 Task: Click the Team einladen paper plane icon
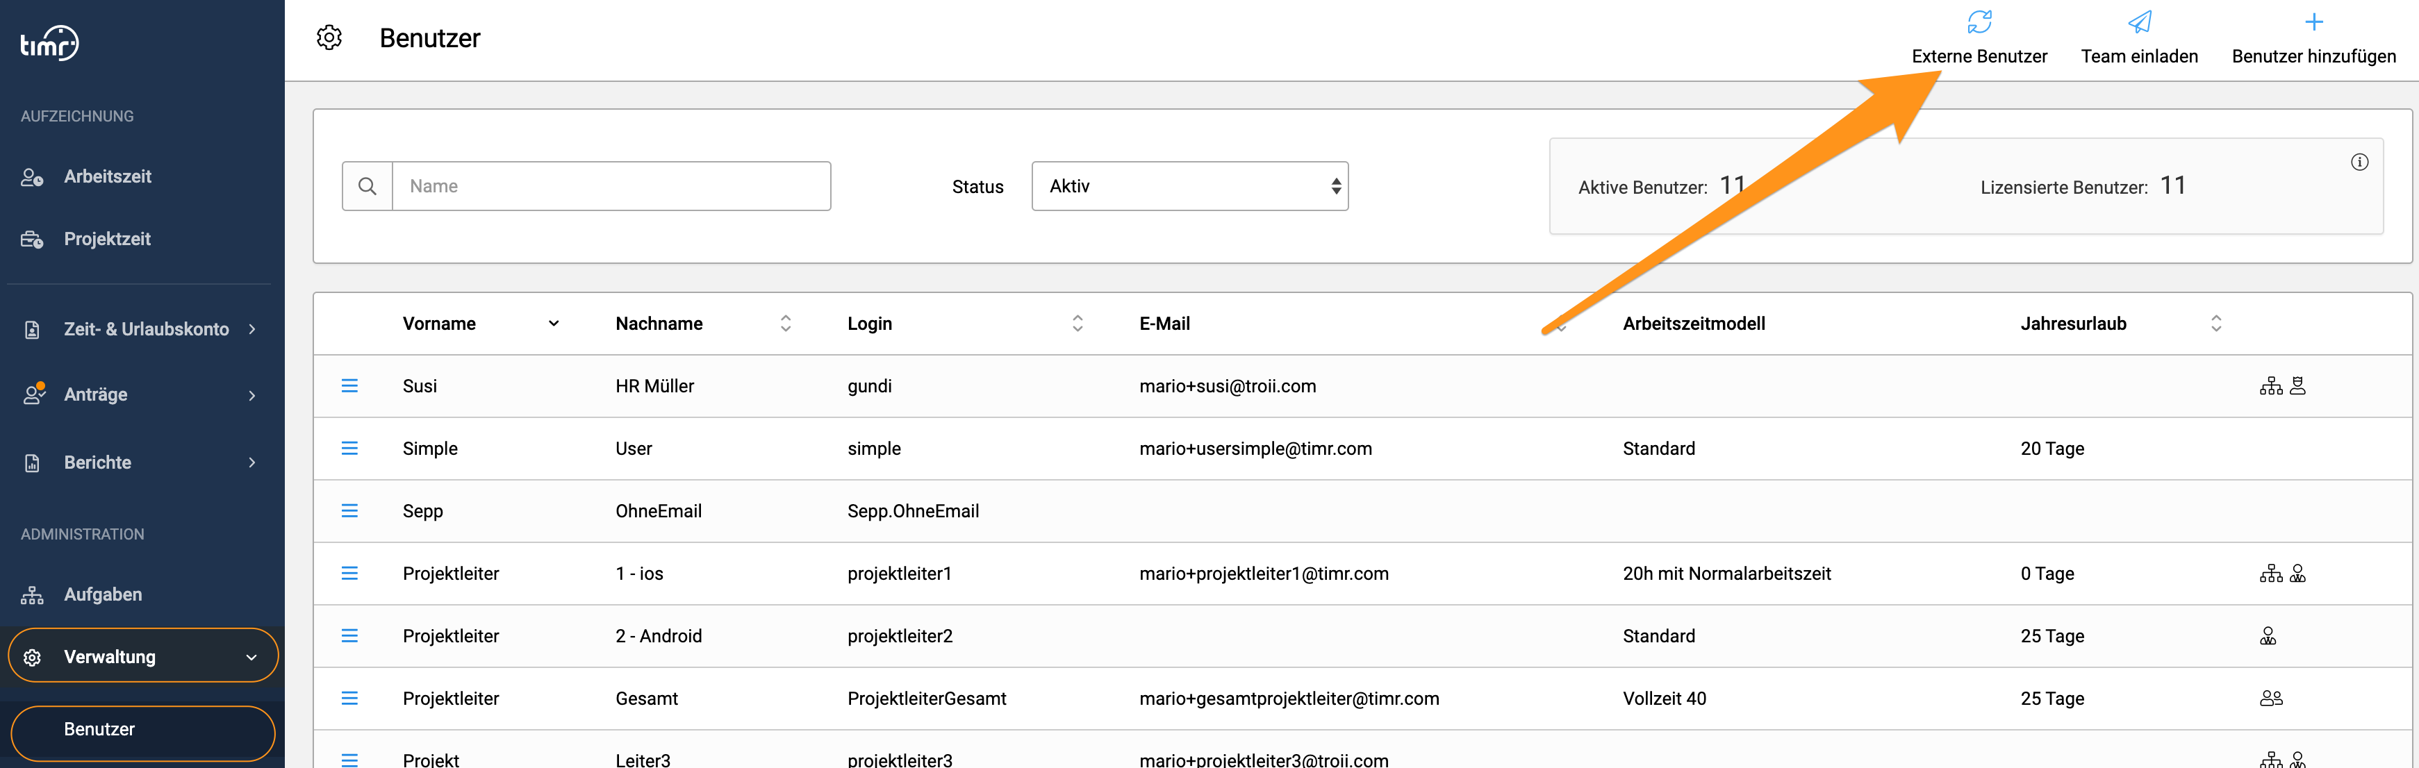pos(2139,22)
